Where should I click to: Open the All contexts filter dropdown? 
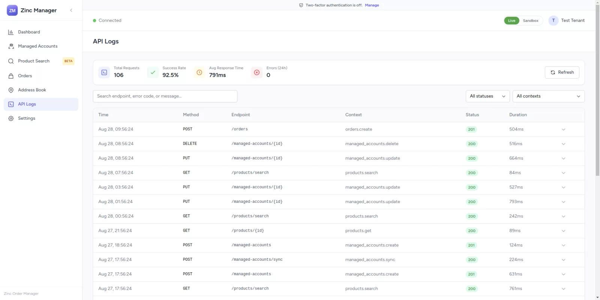(x=548, y=96)
